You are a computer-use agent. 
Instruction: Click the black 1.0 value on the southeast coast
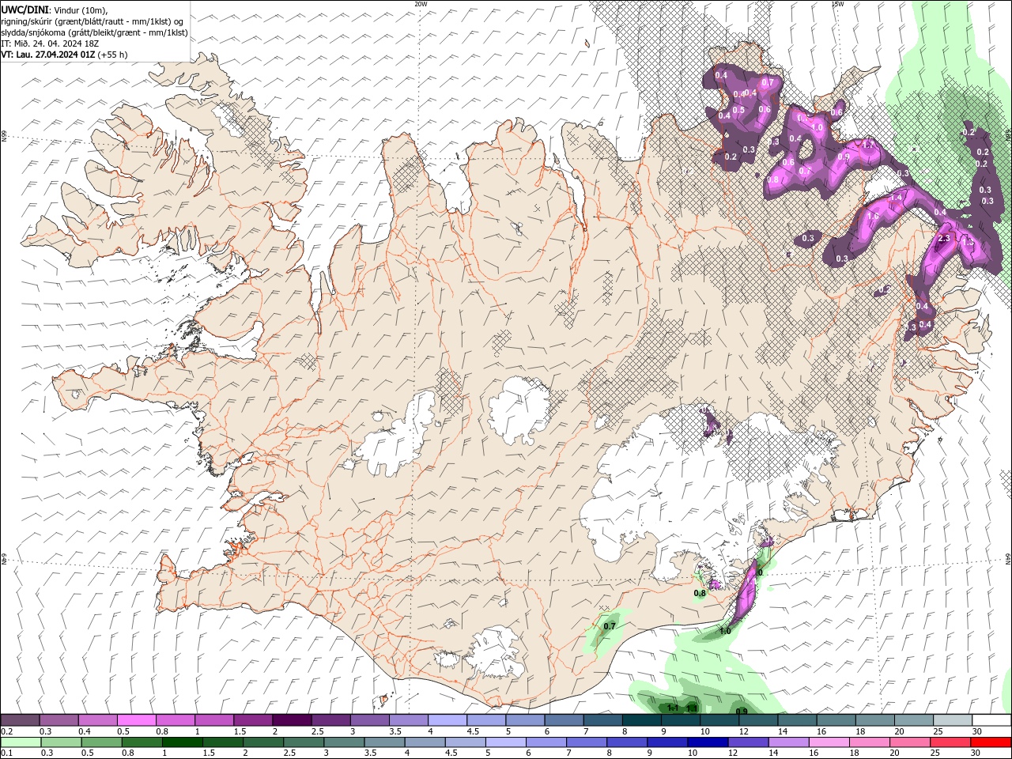tap(725, 631)
